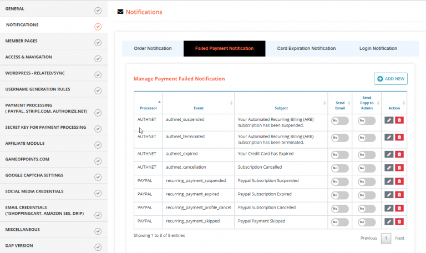The image size is (426, 253).
Task: Delete the recurring_payment_expired notification
Action: pos(399,195)
